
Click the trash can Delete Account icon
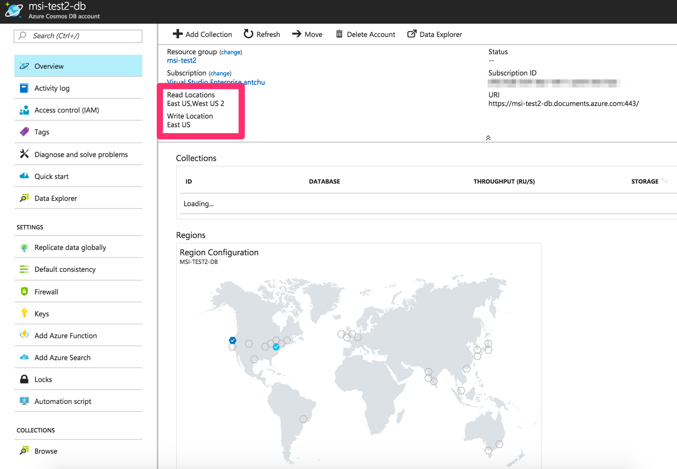pyautogui.click(x=339, y=34)
